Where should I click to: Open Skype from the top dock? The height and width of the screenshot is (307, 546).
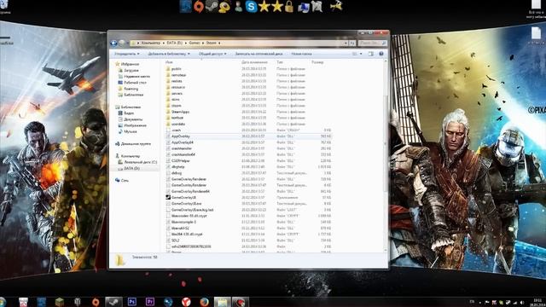[x=251, y=7]
